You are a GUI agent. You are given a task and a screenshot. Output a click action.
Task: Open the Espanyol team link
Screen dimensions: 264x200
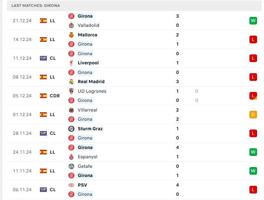tap(87, 157)
